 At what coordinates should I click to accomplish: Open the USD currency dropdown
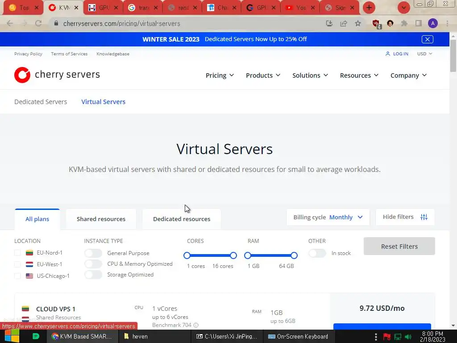425,54
